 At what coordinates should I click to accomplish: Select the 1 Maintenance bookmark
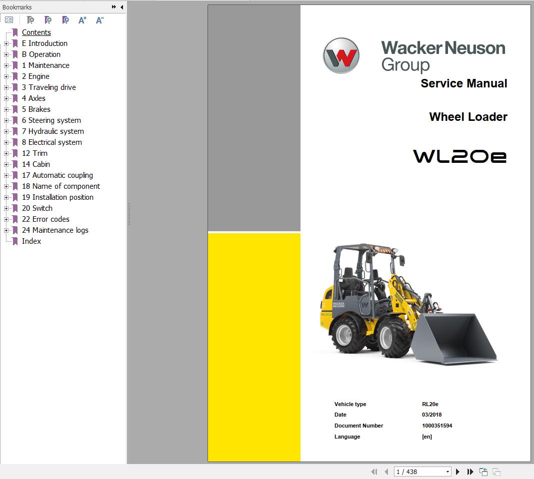point(45,65)
